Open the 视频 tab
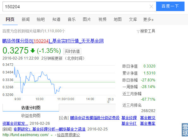This screenshot has height=139, width=188. click(102, 19)
